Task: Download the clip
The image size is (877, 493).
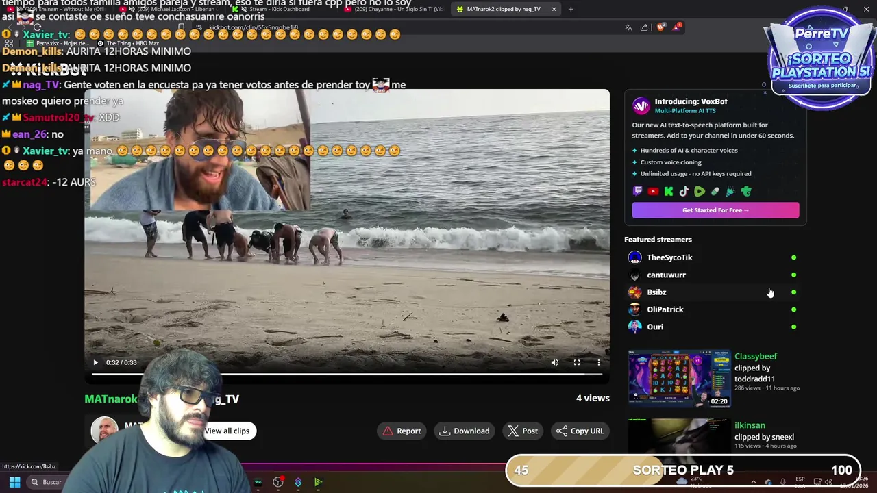Action: (465, 431)
